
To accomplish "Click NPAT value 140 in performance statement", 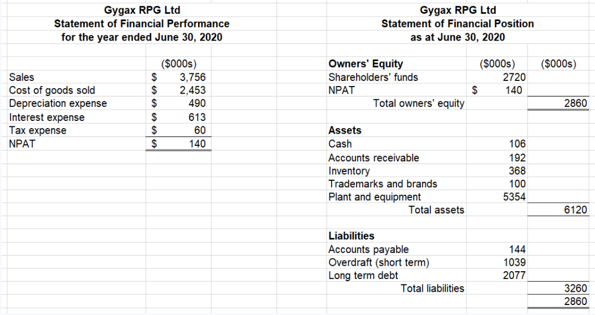I will pos(197,144).
